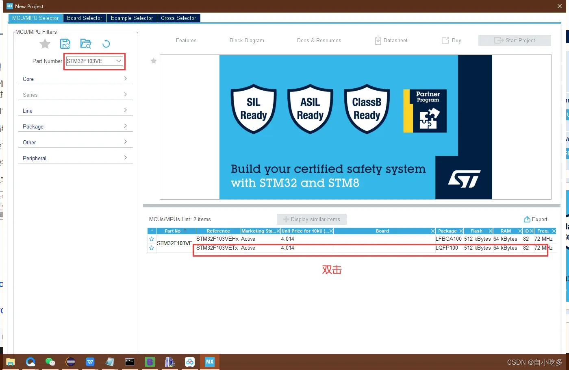Viewport: 569px width, 370px height.
Task: Switch to the Cross Selector tab
Action: click(178, 18)
